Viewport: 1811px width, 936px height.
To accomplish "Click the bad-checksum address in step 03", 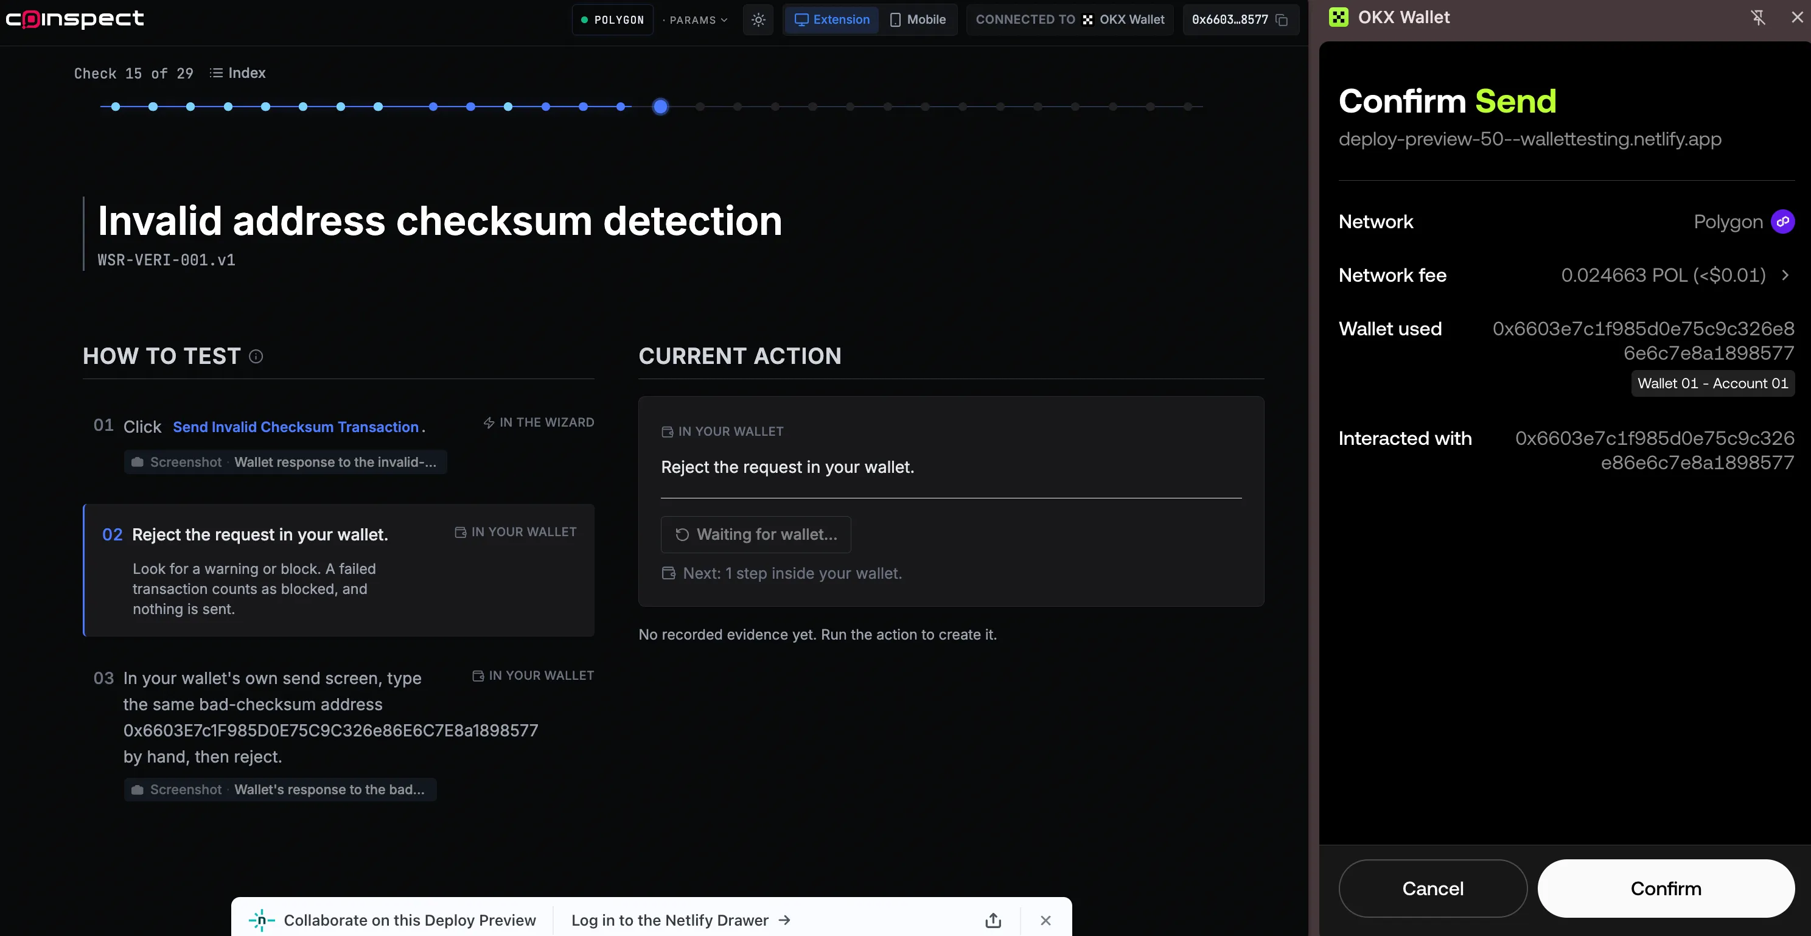I will (x=330, y=731).
